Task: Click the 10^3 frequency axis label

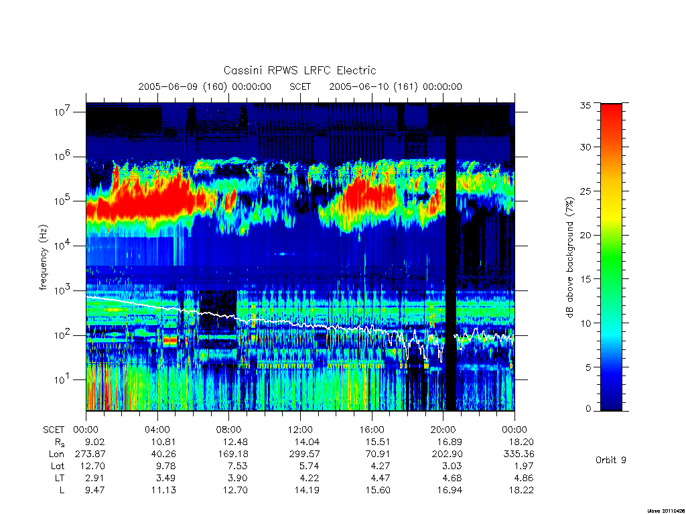Action: tap(63, 290)
